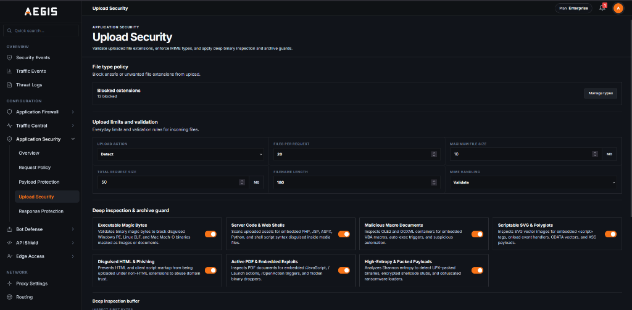Open the MIME Handling dropdown
Image resolution: width=632 pixels, height=310 pixels.
(x=533, y=182)
